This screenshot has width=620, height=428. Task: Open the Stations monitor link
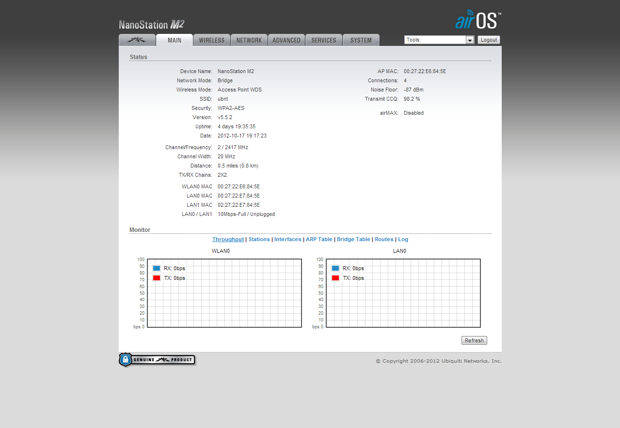pyautogui.click(x=259, y=239)
